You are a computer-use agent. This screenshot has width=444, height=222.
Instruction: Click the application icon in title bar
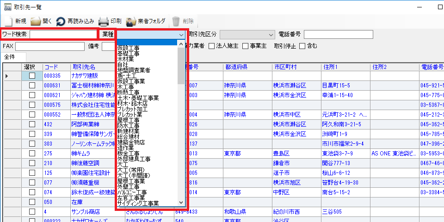pos(5,7)
